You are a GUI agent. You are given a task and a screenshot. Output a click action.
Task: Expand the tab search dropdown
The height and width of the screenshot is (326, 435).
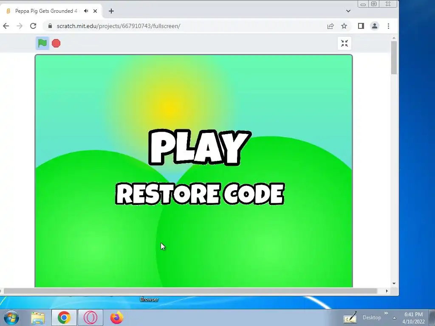click(348, 11)
